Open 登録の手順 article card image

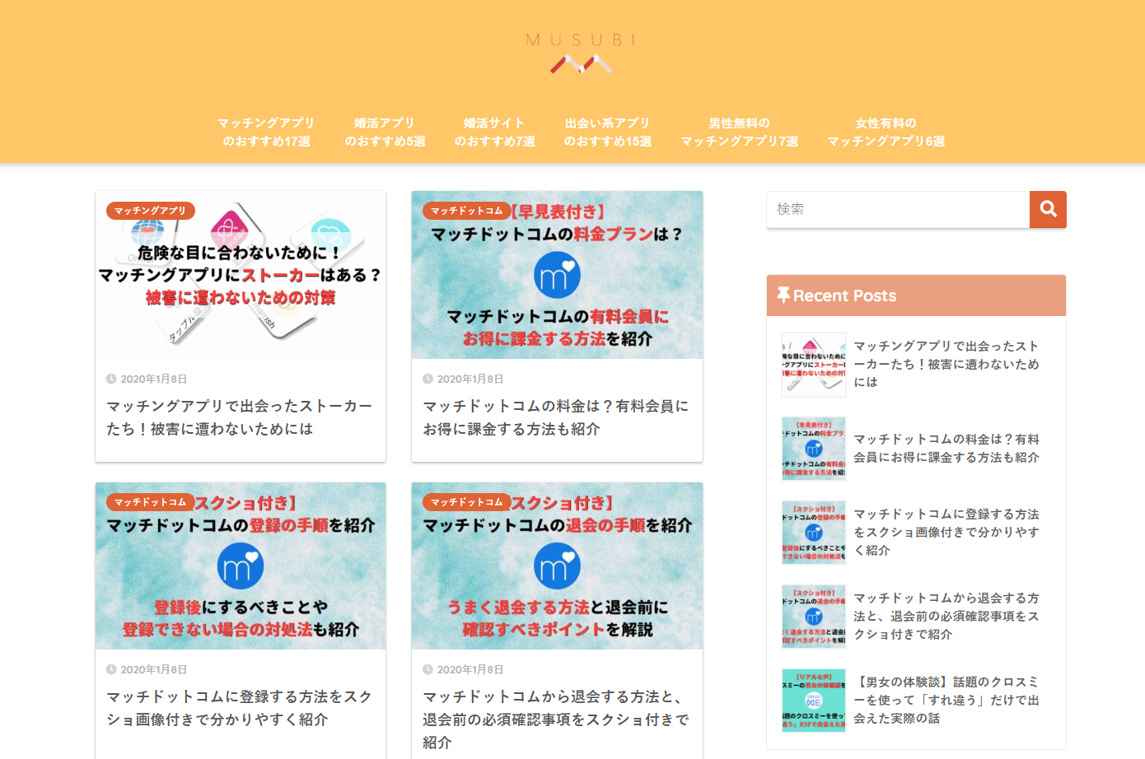tap(241, 566)
